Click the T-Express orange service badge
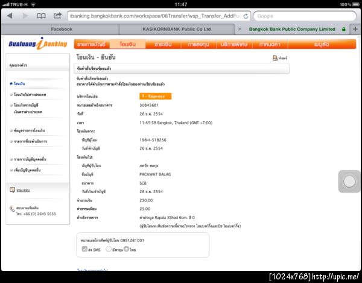Image resolution: width=362 pixels, height=283 pixels. pyautogui.click(x=156, y=97)
